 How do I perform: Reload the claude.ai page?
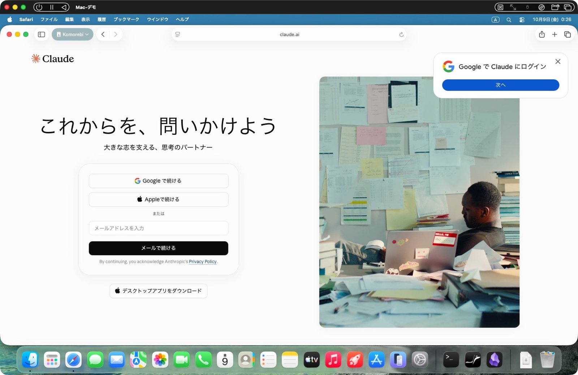click(x=401, y=35)
